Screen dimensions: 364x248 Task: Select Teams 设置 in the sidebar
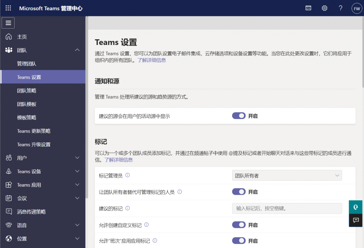(x=43, y=77)
